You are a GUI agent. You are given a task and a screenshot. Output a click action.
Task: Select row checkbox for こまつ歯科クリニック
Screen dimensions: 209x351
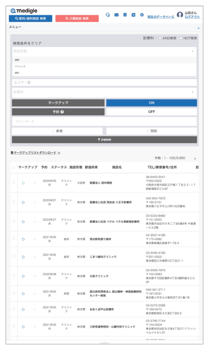point(14,256)
